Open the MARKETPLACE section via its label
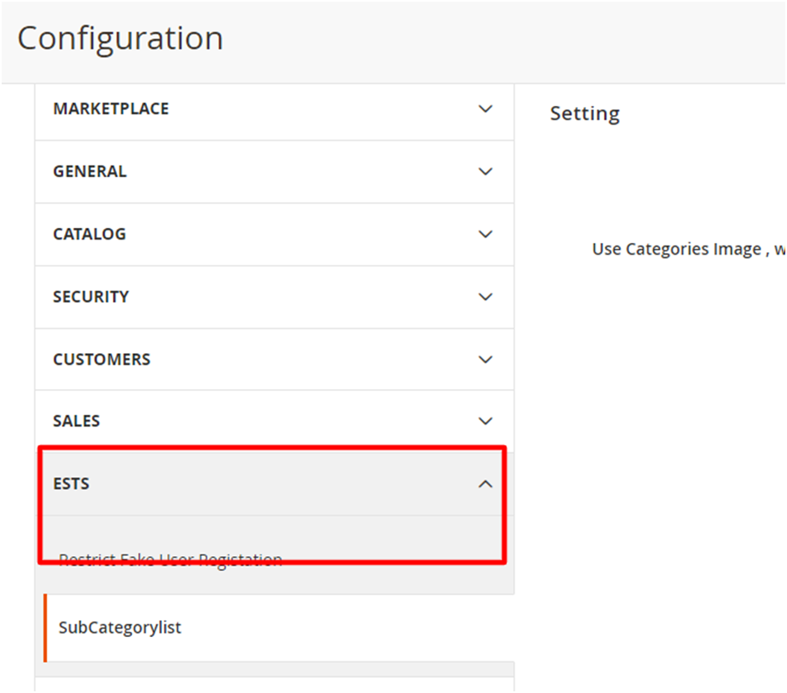 click(x=111, y=109)
